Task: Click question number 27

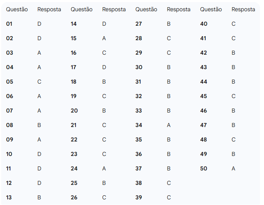Action: pos(139,24)
